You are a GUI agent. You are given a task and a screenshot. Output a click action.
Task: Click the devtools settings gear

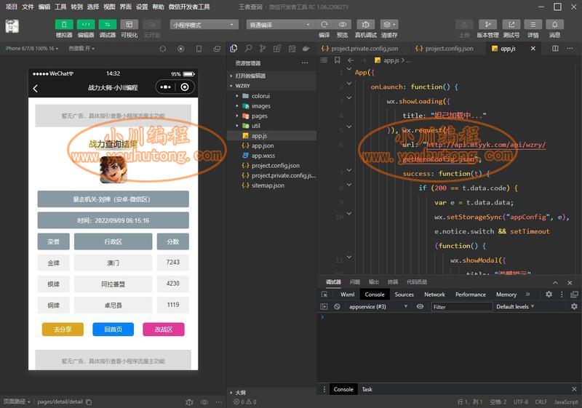coord(549,294)
